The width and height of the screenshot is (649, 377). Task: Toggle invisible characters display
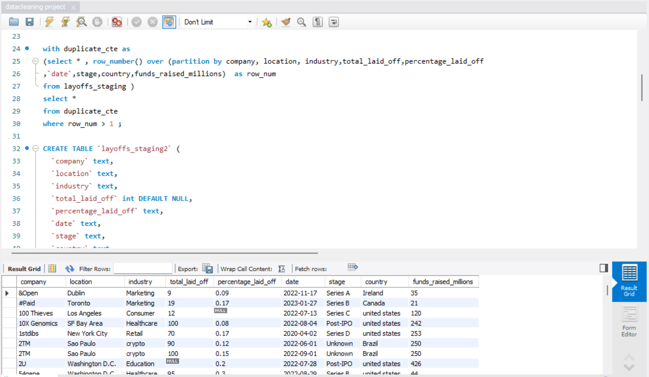318,22
